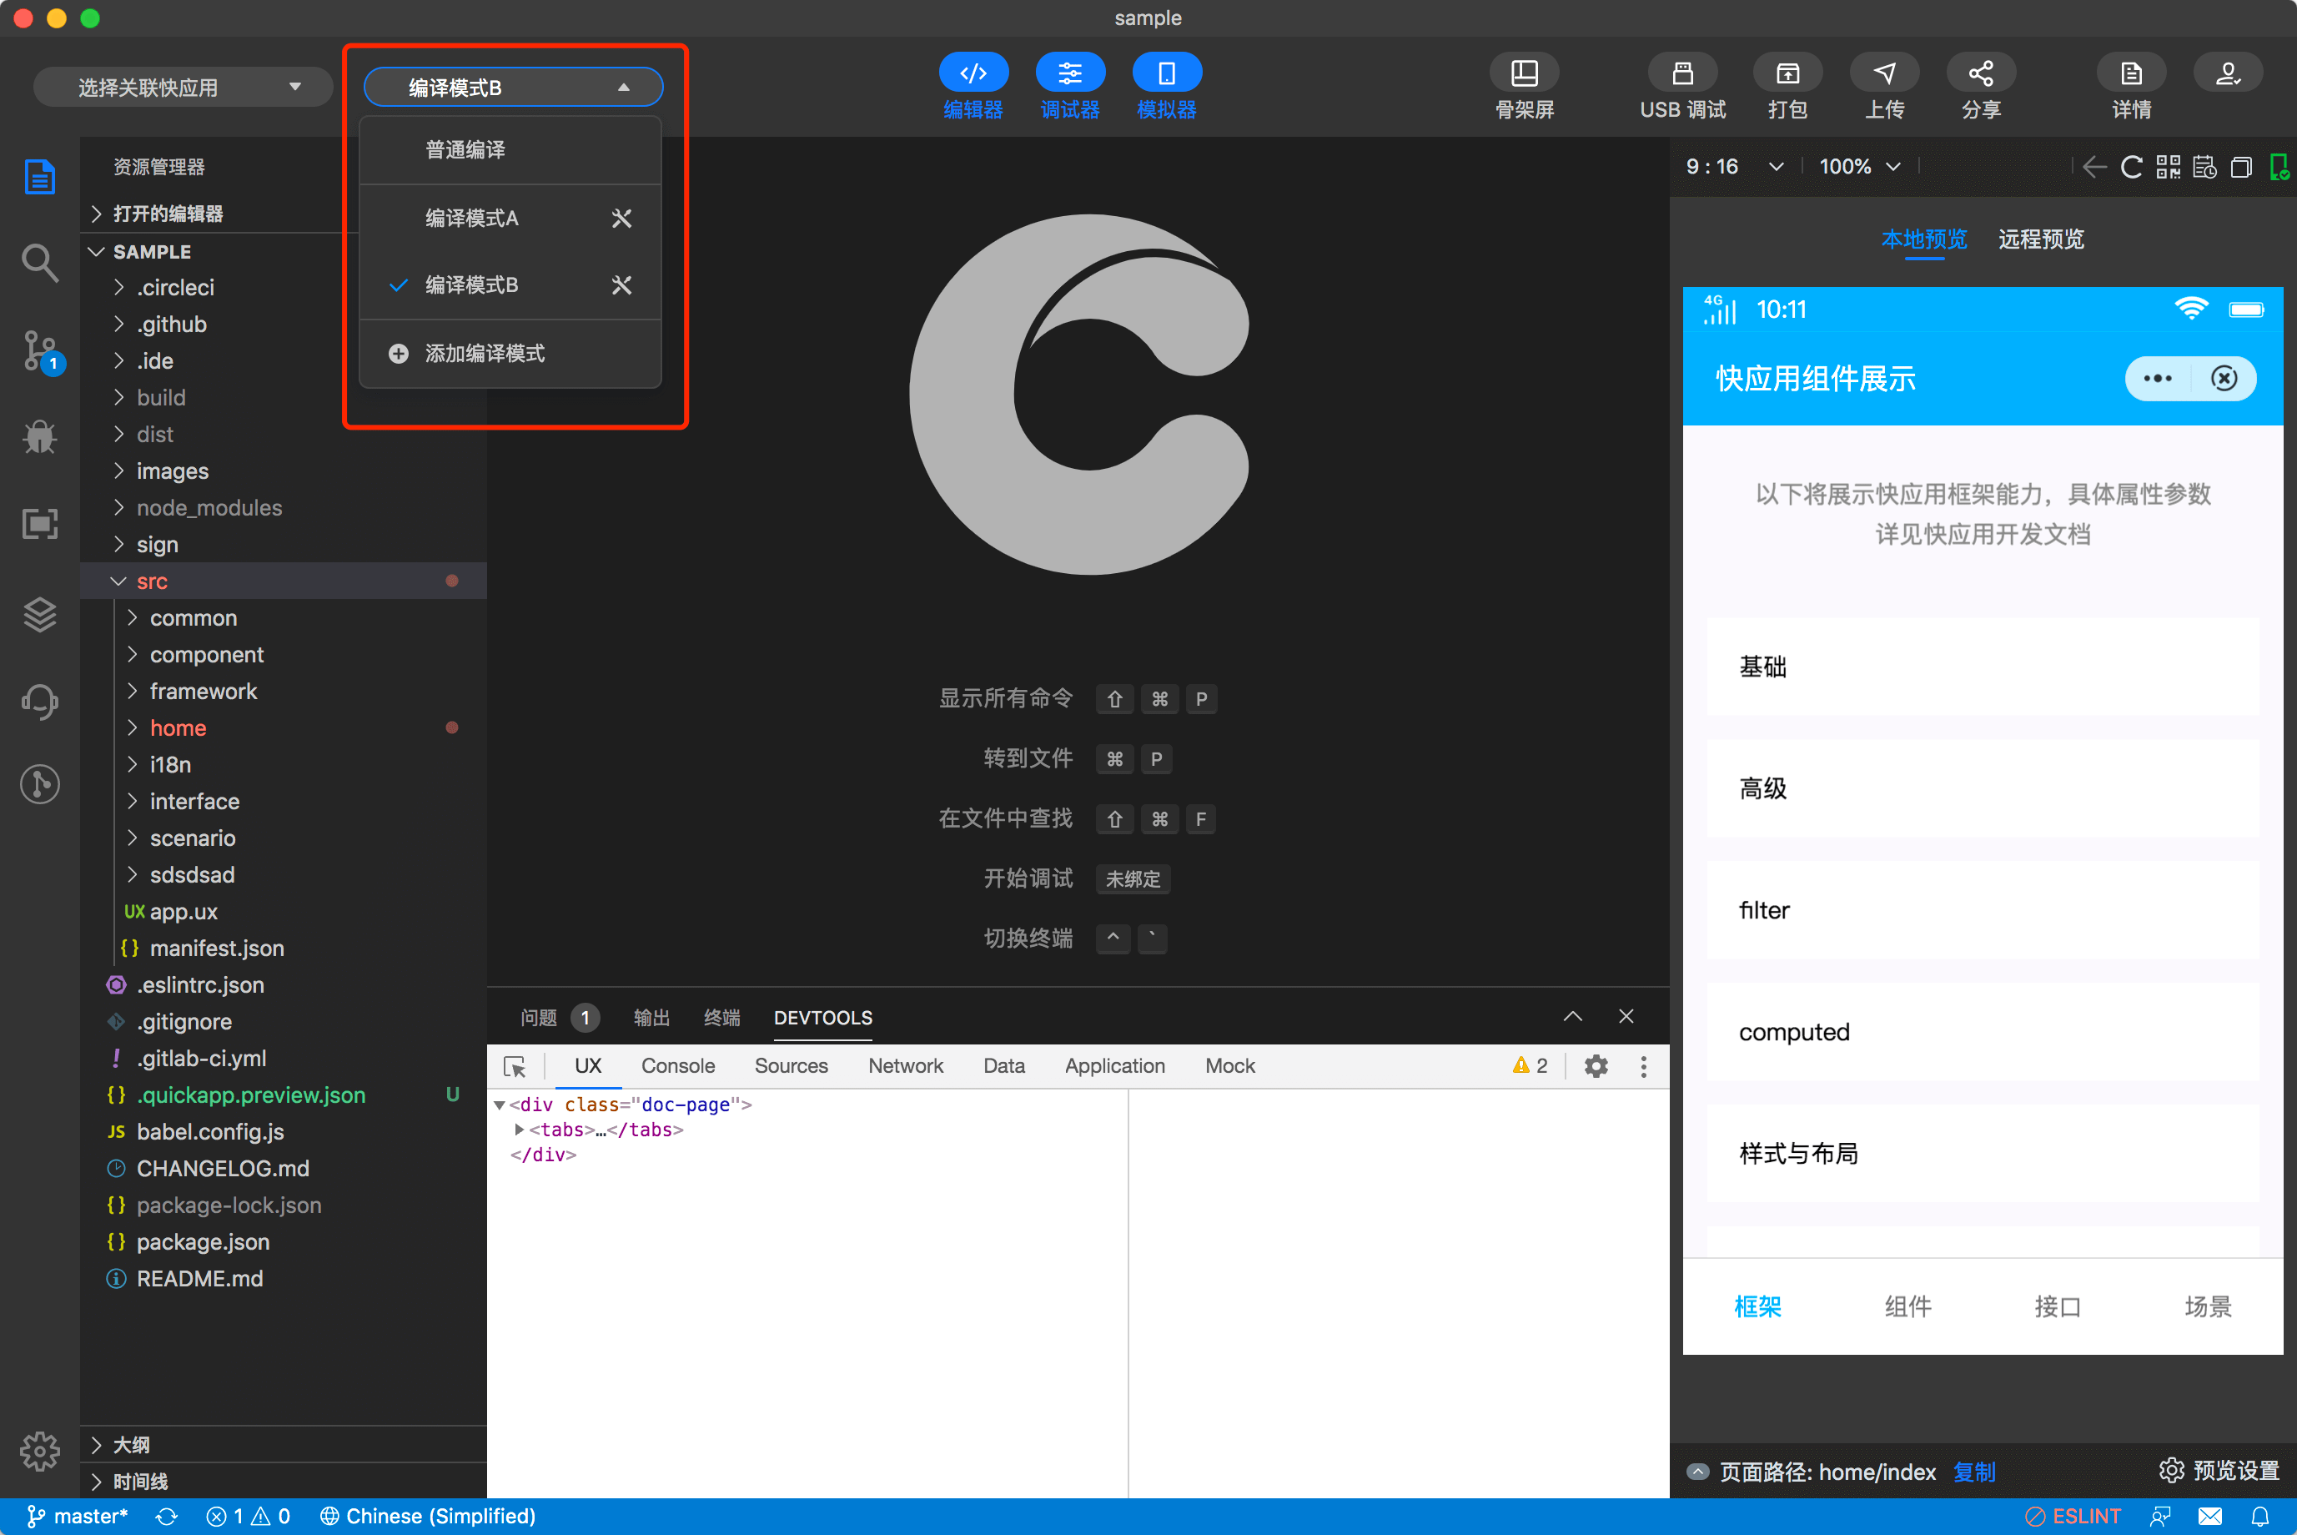The width and height of the screenshot is (2297, 1535).
Task: Toggle ESLint in the status bar
Action: 2072,1516
